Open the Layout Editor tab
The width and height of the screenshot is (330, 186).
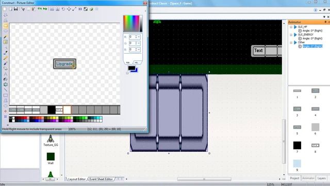77,179
